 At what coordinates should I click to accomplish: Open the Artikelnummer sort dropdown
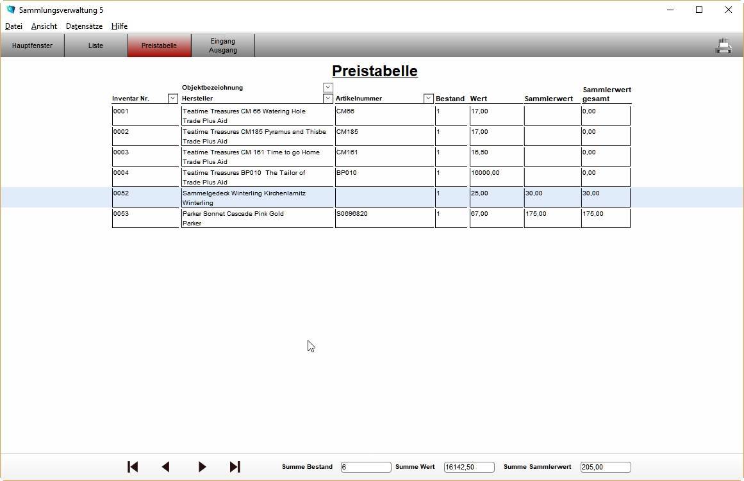point(428,99)
